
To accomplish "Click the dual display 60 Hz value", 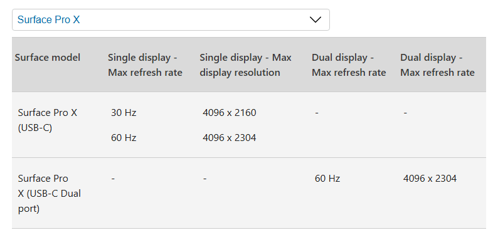I will pos(327,179).
